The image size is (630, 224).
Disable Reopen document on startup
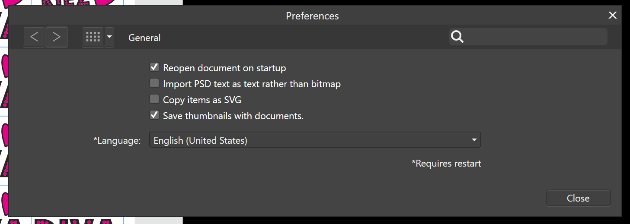(154, 67)
